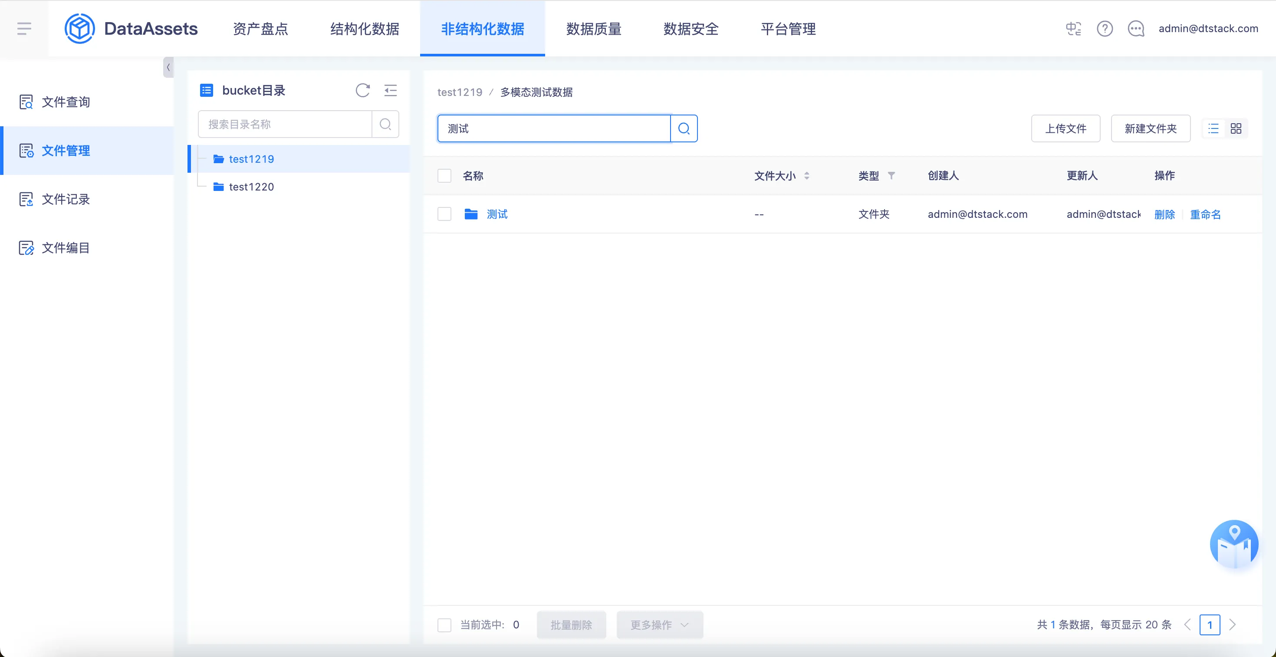Collapse the left sidebar with chevron
This screenshot has width=1276, height=657.
(168, 67)
